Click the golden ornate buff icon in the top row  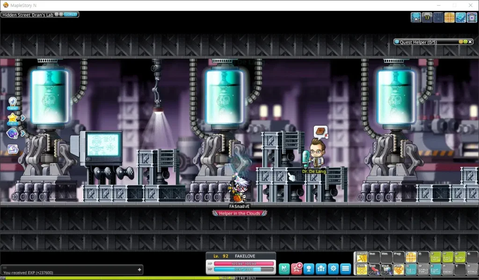pos(450,17)
